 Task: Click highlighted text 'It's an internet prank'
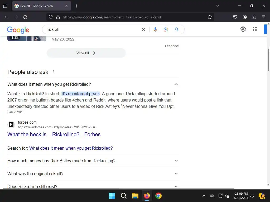tap(81, 94)
